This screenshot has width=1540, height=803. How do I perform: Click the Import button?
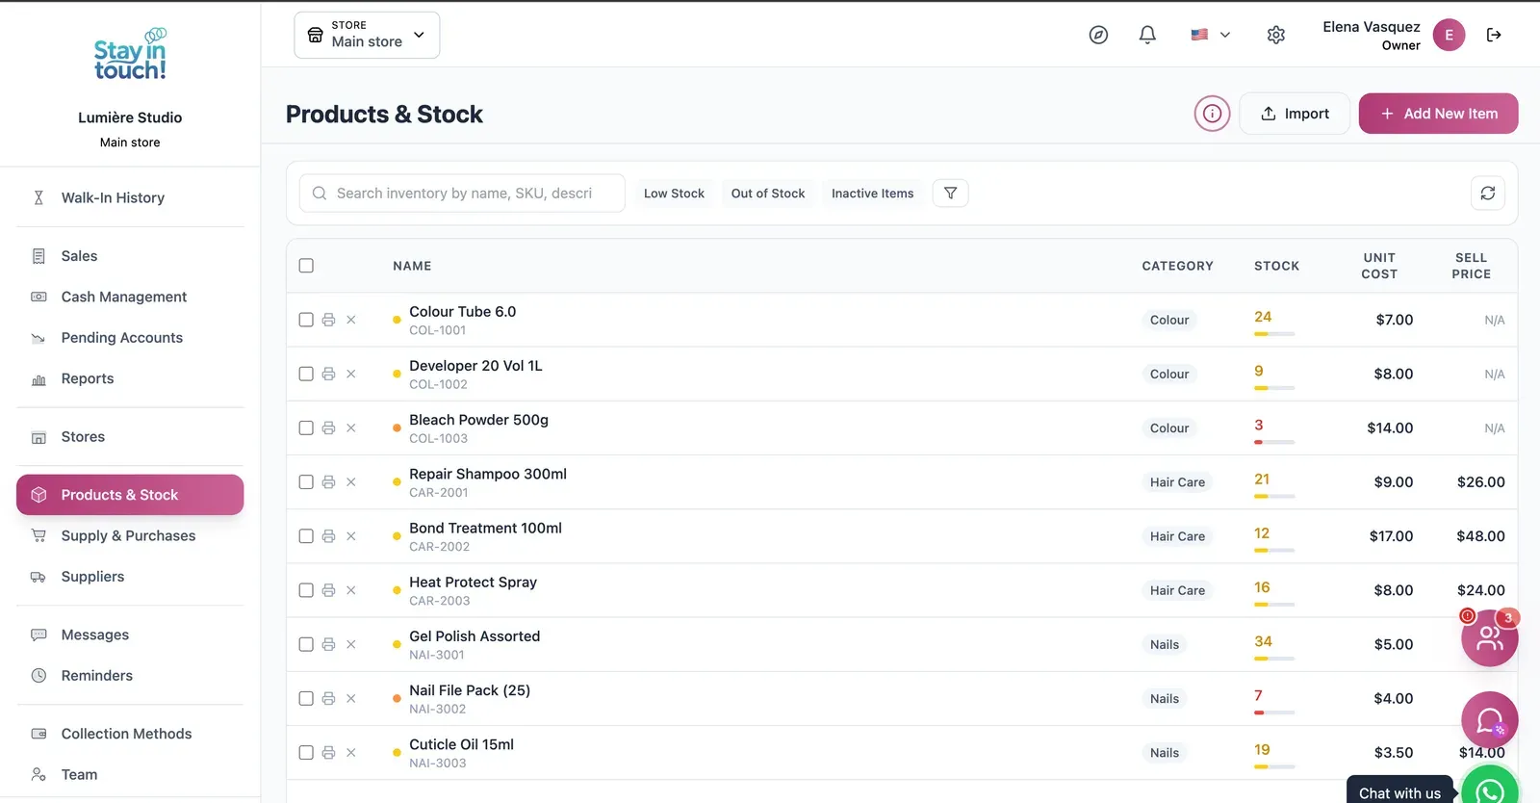pyautogui.click(x=1295, y=114)
